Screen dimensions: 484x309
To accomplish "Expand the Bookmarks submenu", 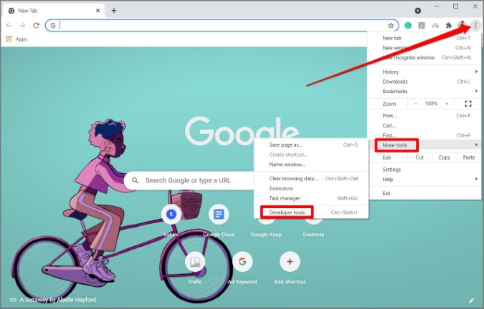I will (424, 92).
